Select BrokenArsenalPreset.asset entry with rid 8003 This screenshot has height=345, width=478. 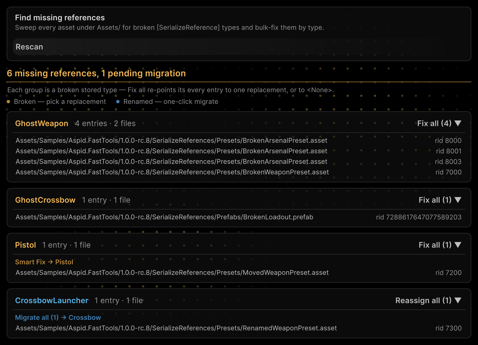[x=239, y=162]
